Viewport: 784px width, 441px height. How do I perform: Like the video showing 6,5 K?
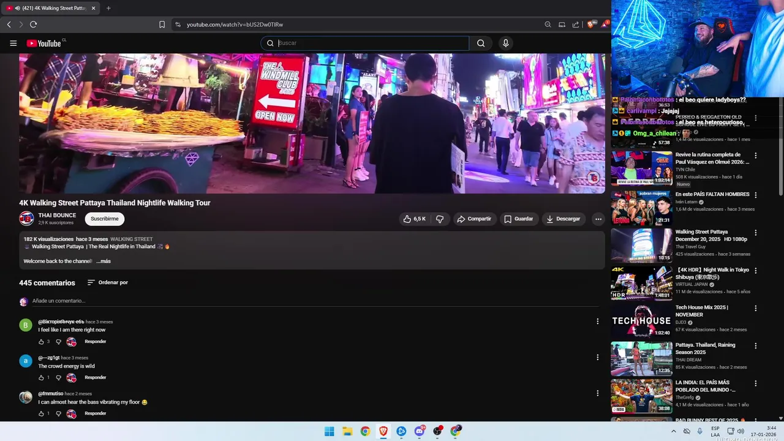coord(414,219)
